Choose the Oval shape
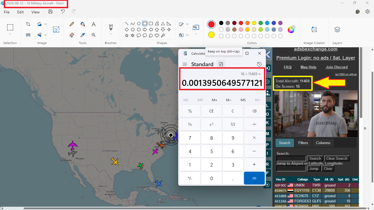 [x=139, y=24]
